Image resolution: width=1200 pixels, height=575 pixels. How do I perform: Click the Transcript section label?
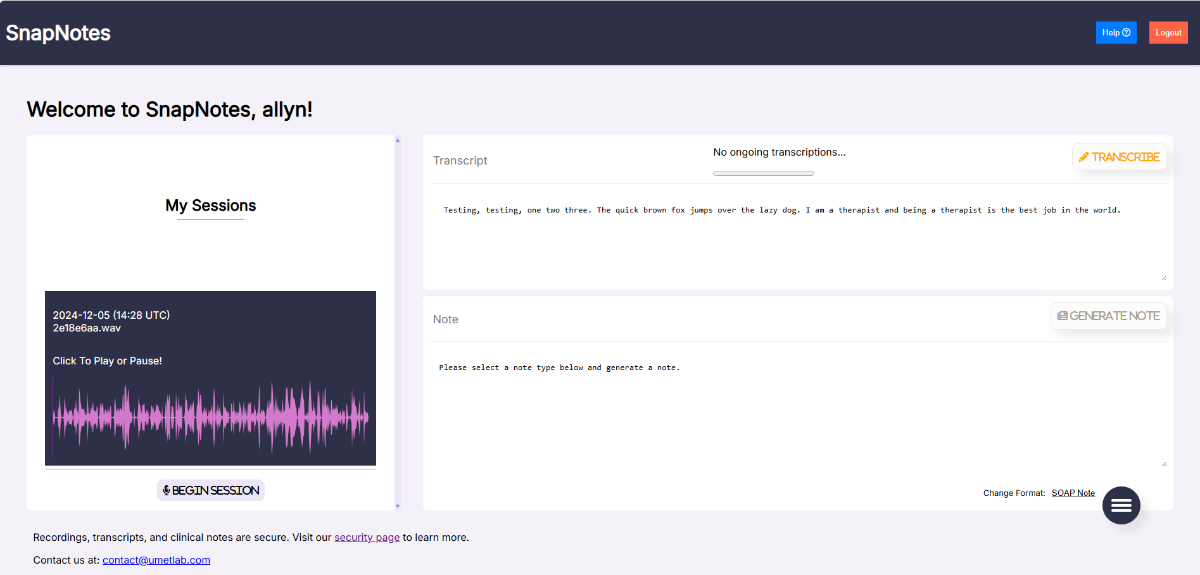coord(460,161)
